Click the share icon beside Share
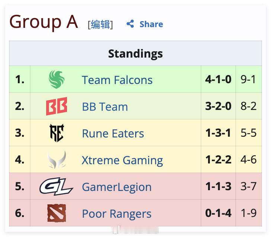 [x=130, y=24]
